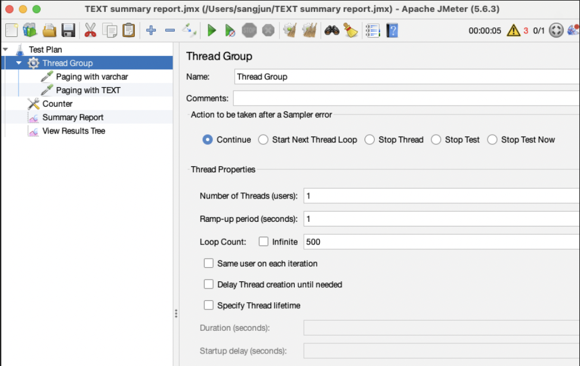Open the Templates icon
580x366 pixels.
tap(30, 30)
